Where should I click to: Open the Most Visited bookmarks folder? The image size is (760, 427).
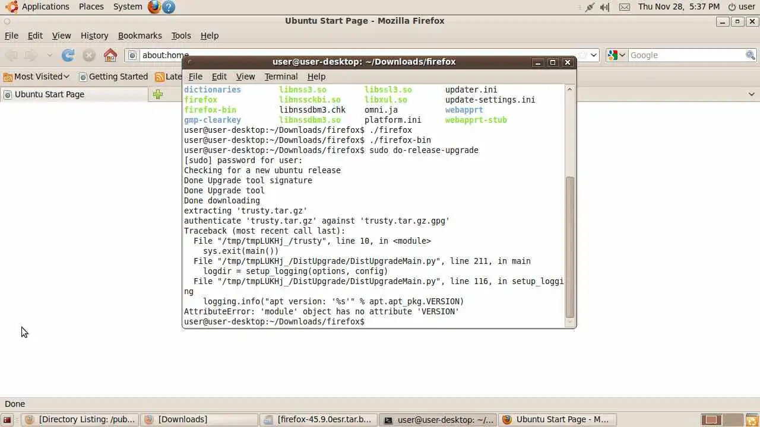[x=36, y=77]
